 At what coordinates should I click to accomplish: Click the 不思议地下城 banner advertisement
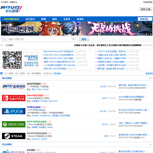point(76,28)
